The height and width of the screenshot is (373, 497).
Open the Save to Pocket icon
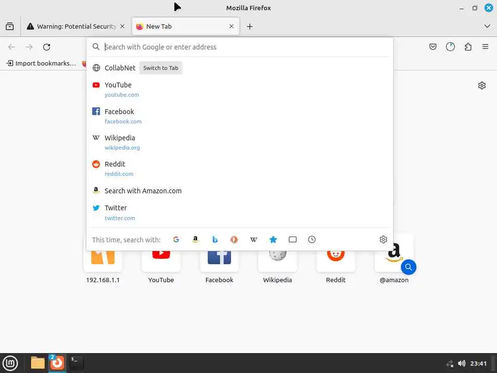click(432, 47)
